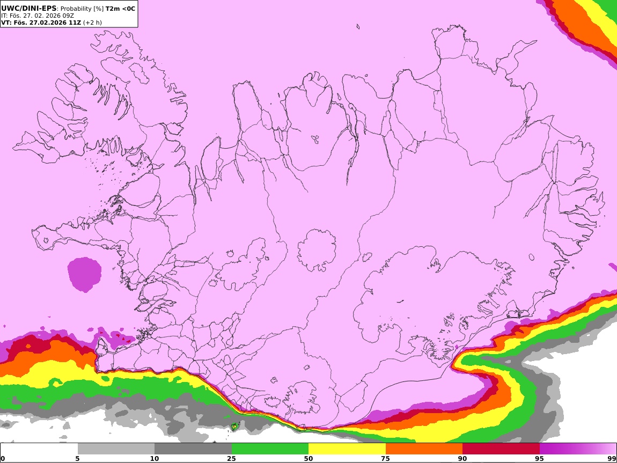This screenshot has height=463, width=617.
Task: Click the legend tick label '5'
Action: [x=77, y=458]
